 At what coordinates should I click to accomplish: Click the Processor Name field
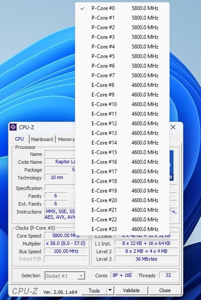60,154
